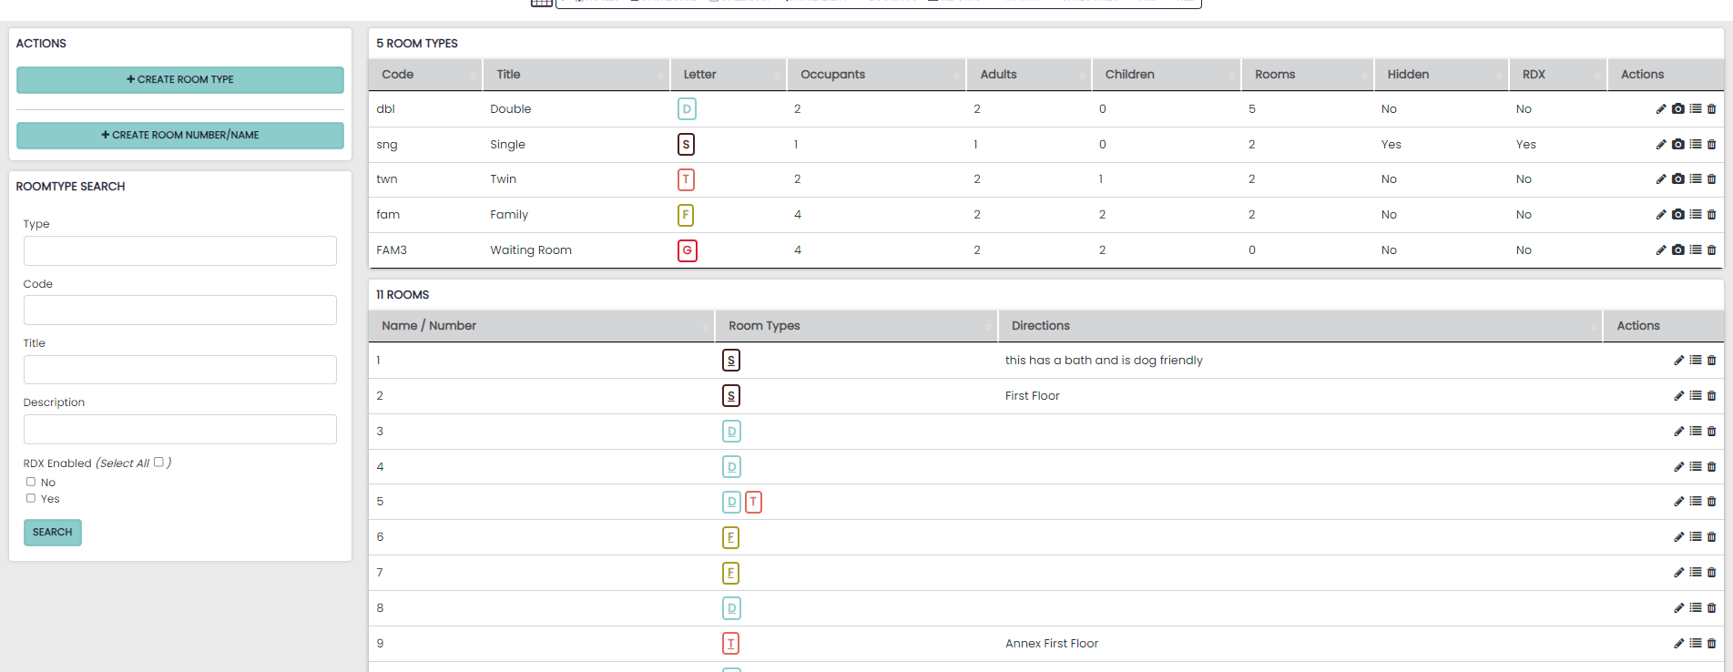Edit room 1 using pencil icon
This screenshot has width=1733, height=672.
click(x=1679, y=361)
